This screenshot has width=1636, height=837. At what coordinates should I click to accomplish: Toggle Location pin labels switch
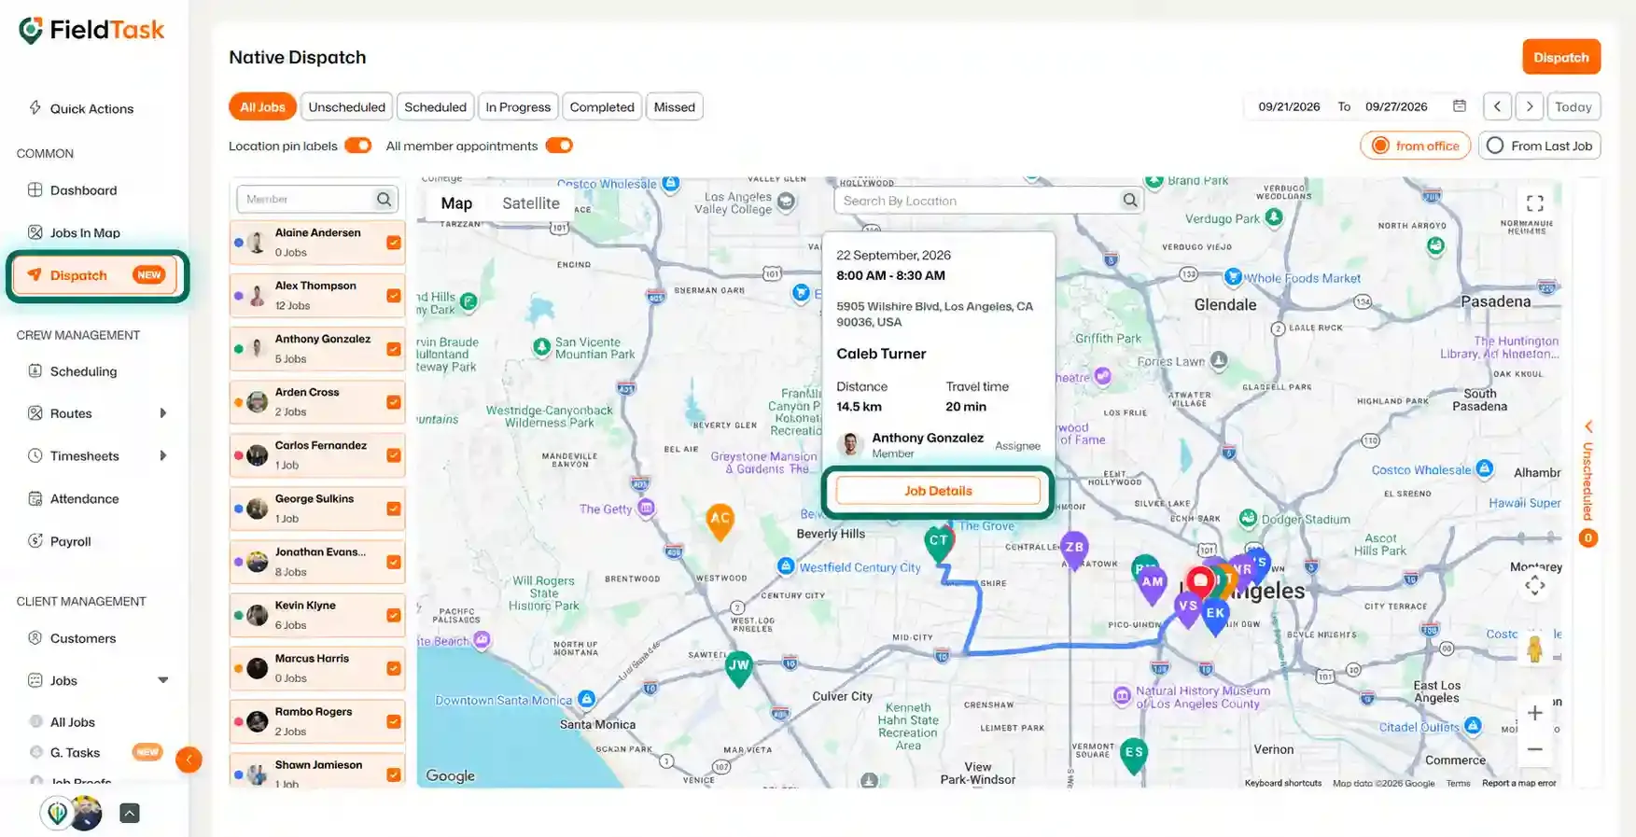tap(358, 146)
